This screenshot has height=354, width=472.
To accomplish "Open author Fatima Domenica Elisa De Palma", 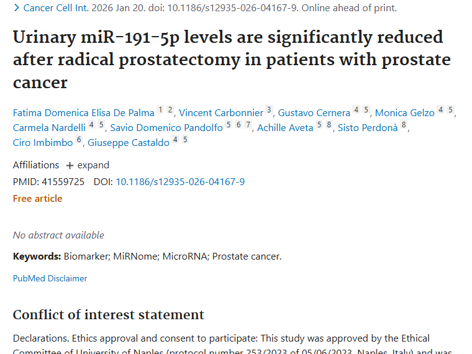I will point(83,113).
